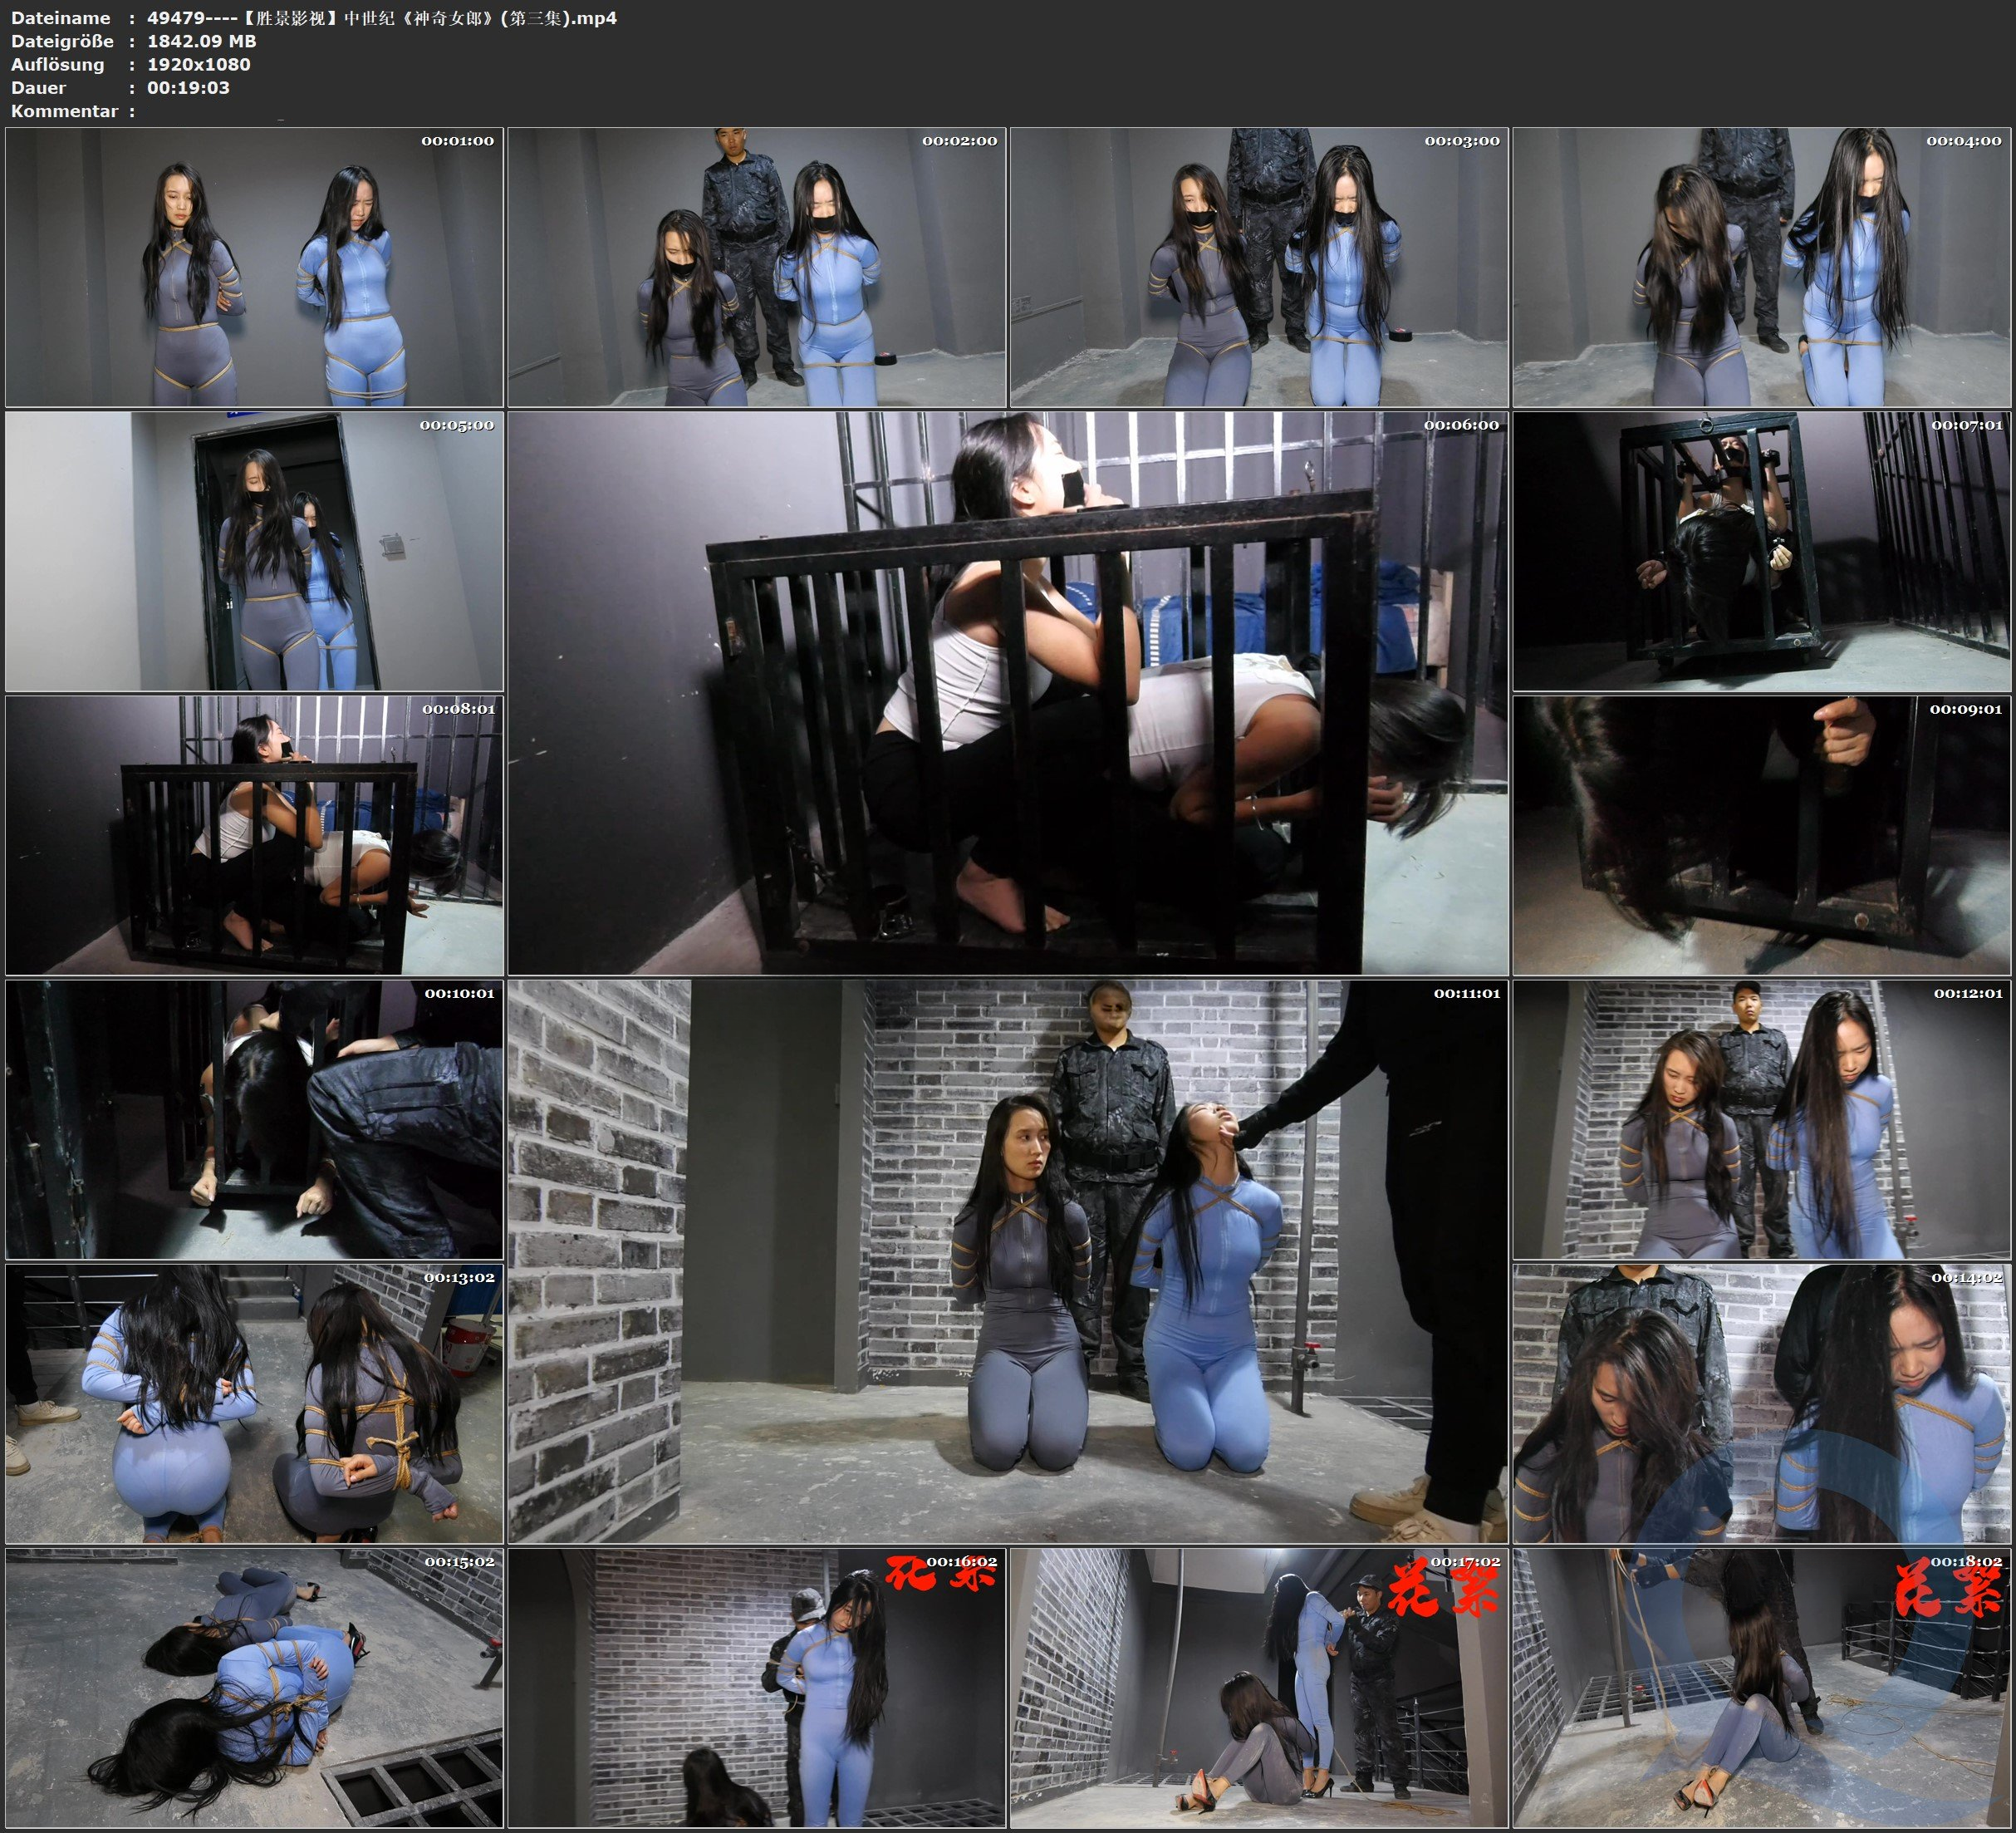
Task: Click the large 00:11:01 frame
Action: point(1007,1261)
